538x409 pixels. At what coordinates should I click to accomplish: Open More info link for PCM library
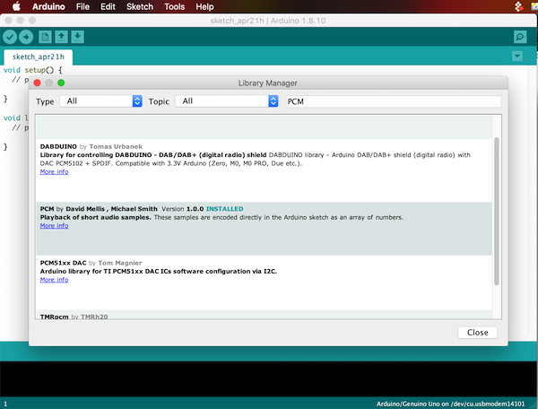tap(54, 226)
